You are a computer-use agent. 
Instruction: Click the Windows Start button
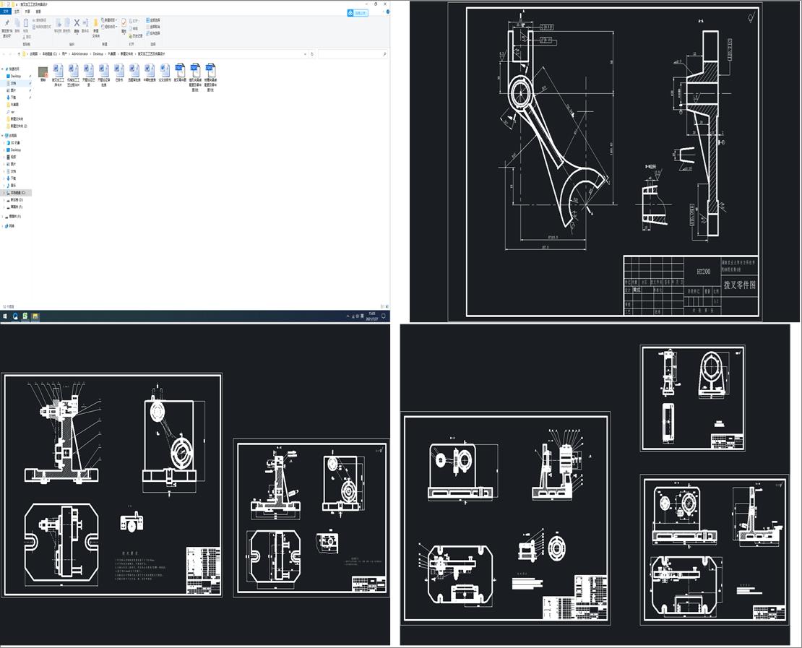coord(5,316)
